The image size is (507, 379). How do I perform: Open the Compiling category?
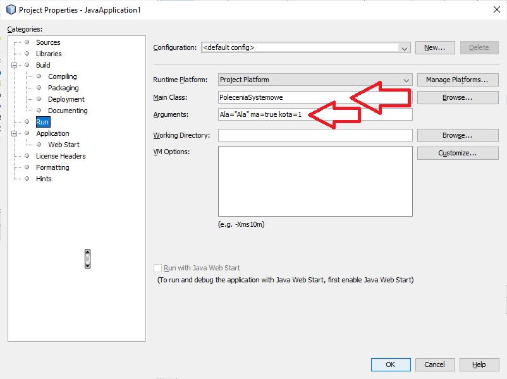tap(62, 76)
